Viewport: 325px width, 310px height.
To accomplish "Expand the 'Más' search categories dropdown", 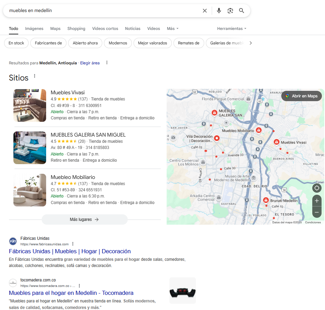I will (172, 29).
